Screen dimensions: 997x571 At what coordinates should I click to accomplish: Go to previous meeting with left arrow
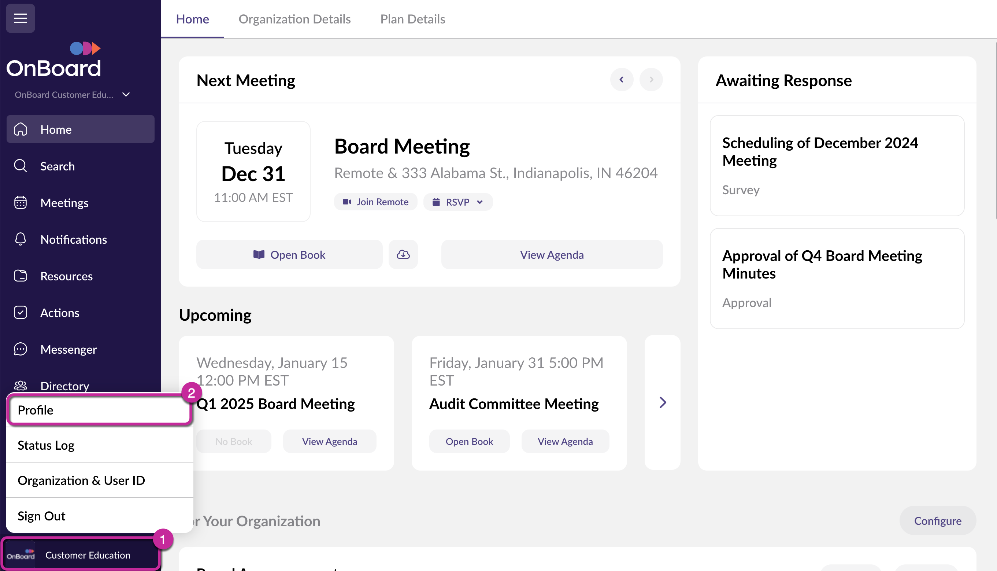tap(622, 80)
